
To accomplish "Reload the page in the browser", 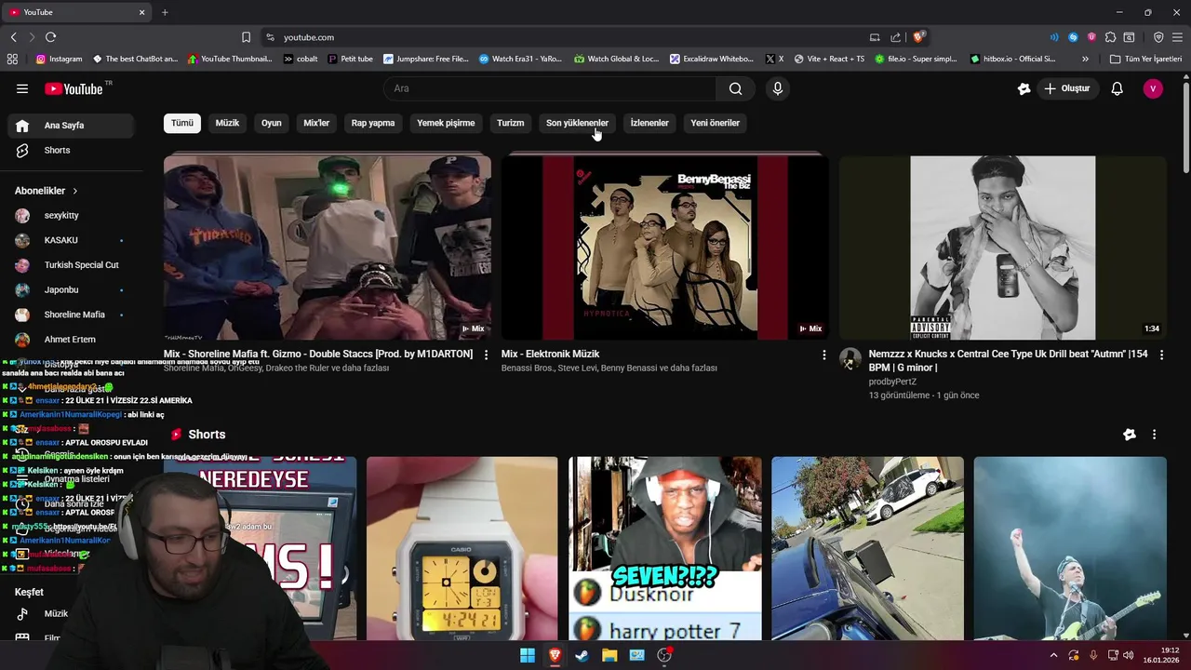I will [50, 37].
